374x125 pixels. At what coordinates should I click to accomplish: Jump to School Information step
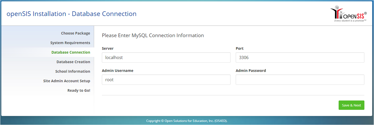[x=73, y=71]
